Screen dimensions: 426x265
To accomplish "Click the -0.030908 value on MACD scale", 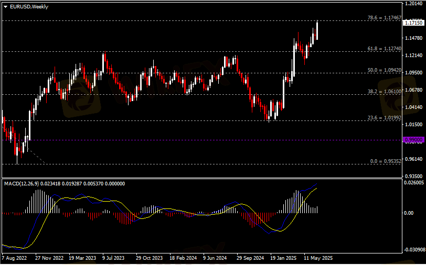I will [x=414, y=249].
